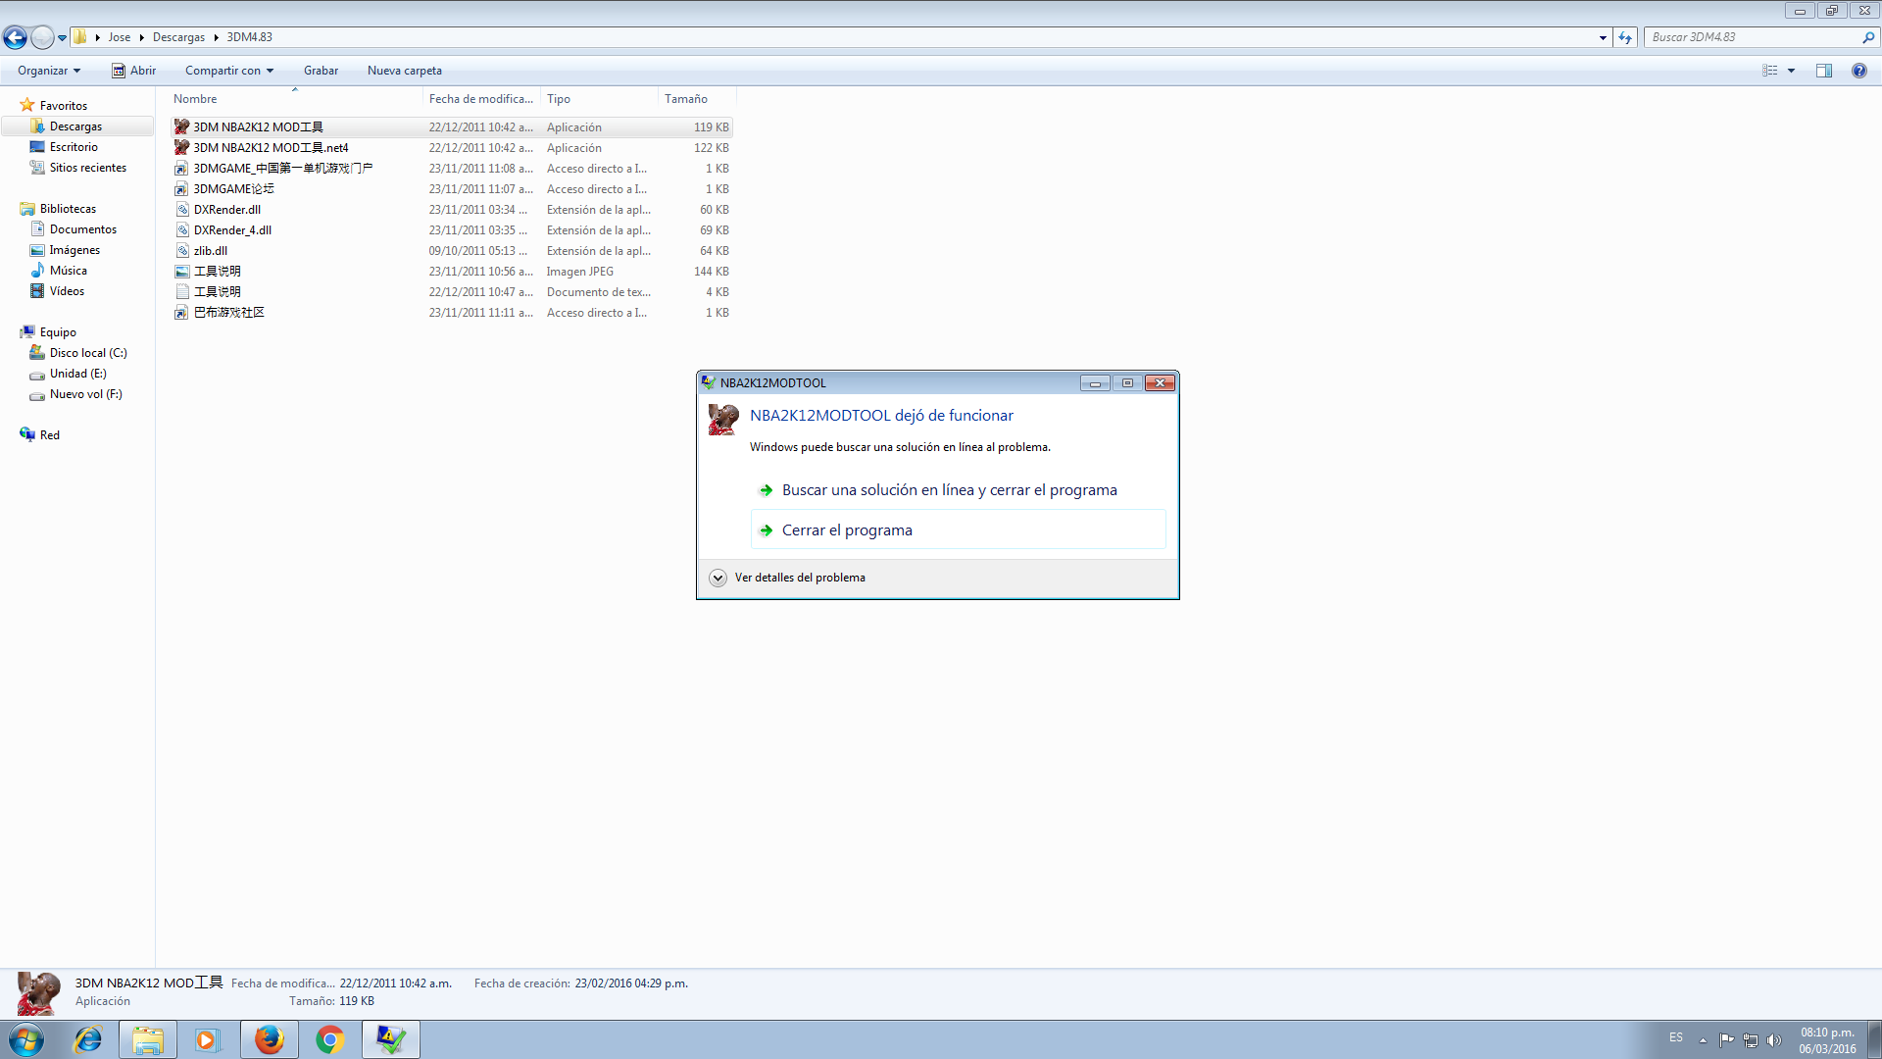The image size is (1882, 1059).
Task: Launch Internet Explorer from taskbar
Action: pyautogui.click(x=88, y=1039)
